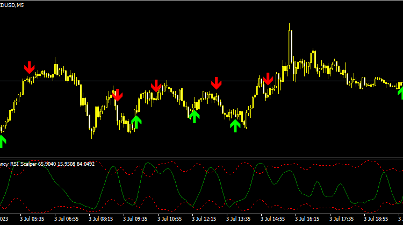Click the leftmost red sell arrow near 05:35

tap(29, 68)
